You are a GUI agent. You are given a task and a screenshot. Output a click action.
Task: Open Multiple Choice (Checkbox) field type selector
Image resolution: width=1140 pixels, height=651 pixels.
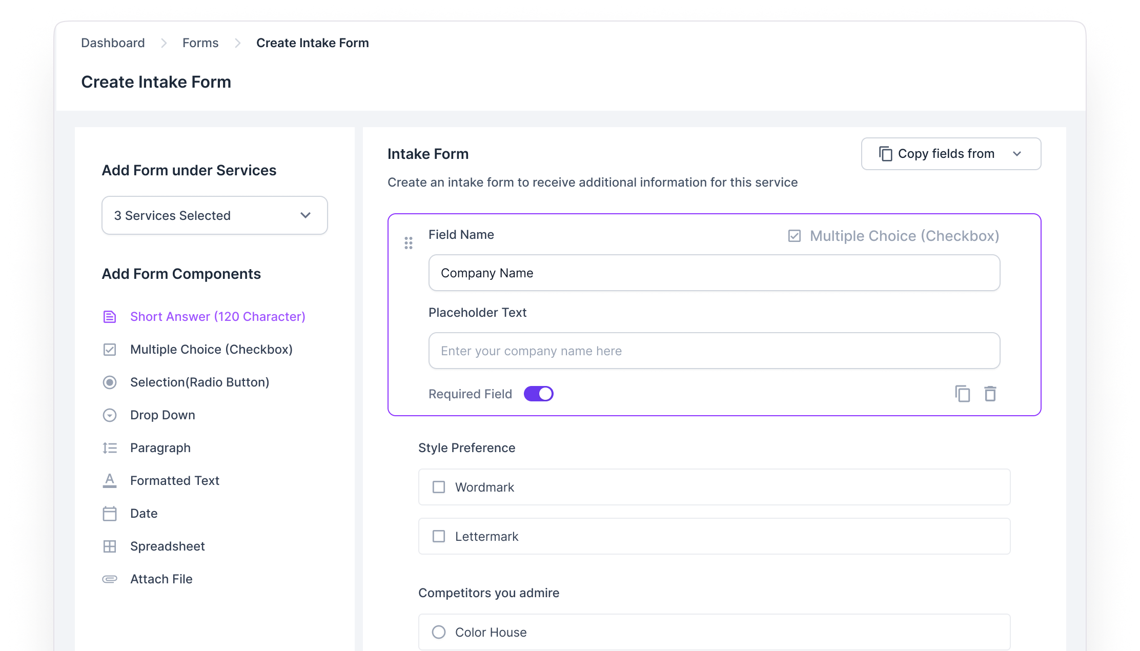pos(894,236)
